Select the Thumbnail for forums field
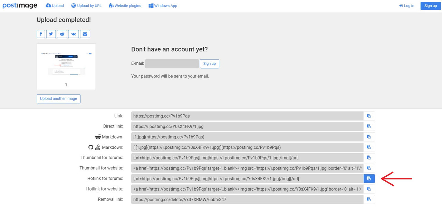The image size is (442, 207). point(247,158)
